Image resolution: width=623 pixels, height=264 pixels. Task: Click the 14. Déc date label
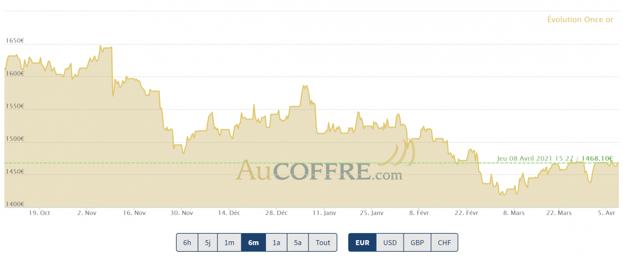[229, 213]
